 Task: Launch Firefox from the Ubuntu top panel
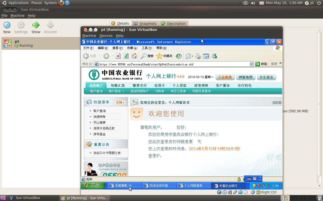[61, 3]
